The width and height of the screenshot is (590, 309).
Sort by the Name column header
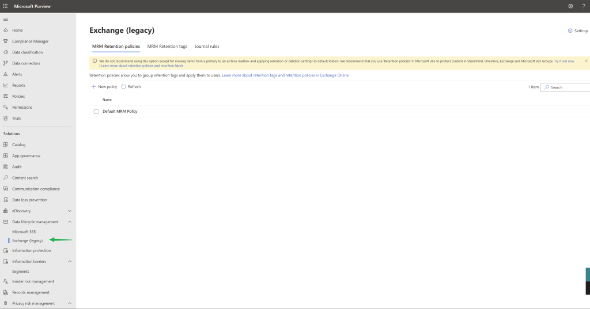107,100
